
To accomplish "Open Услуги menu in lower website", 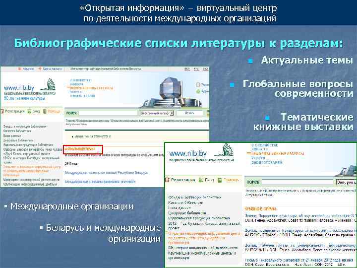I will 258,158.
